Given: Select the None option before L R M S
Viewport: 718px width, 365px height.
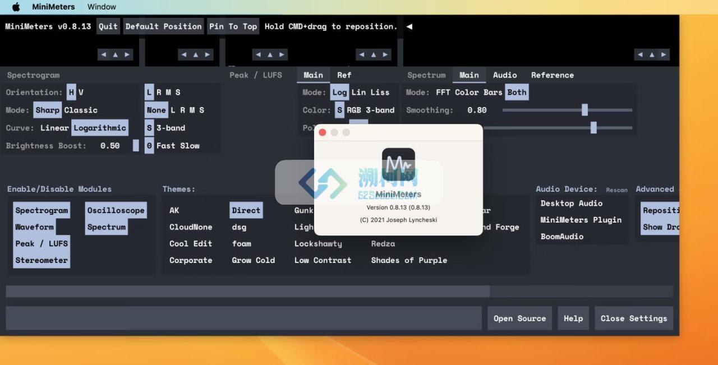Looking at the screenshot, I should [156, 110].
